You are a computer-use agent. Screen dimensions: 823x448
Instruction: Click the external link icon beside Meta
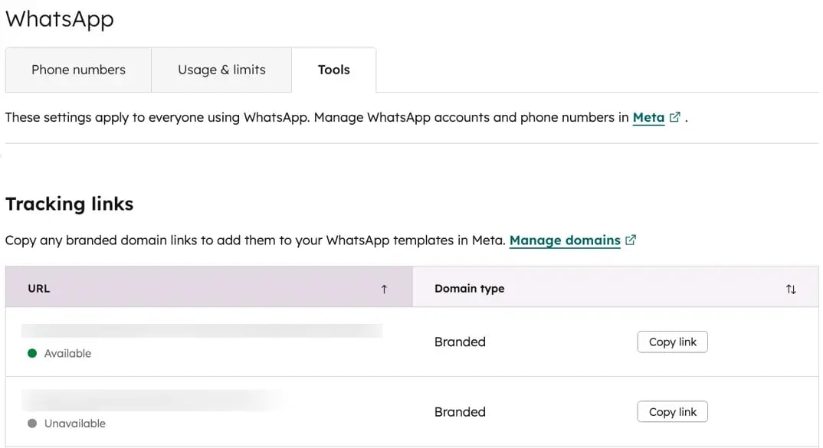675,117
